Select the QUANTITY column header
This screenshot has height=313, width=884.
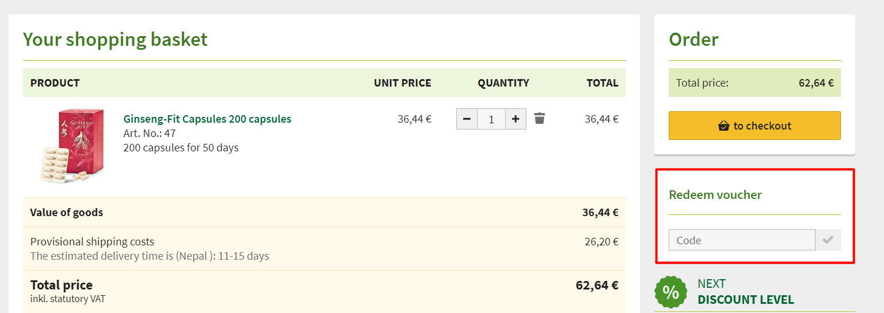pos(503,83)
